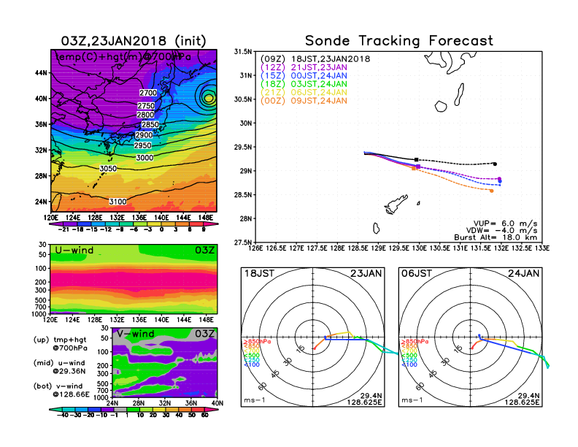Click the purple "(12Z) 21JST,23JAN" legend entry
Image resolution: width=578 pixels, height=447 pixels.
coord(304,67)
